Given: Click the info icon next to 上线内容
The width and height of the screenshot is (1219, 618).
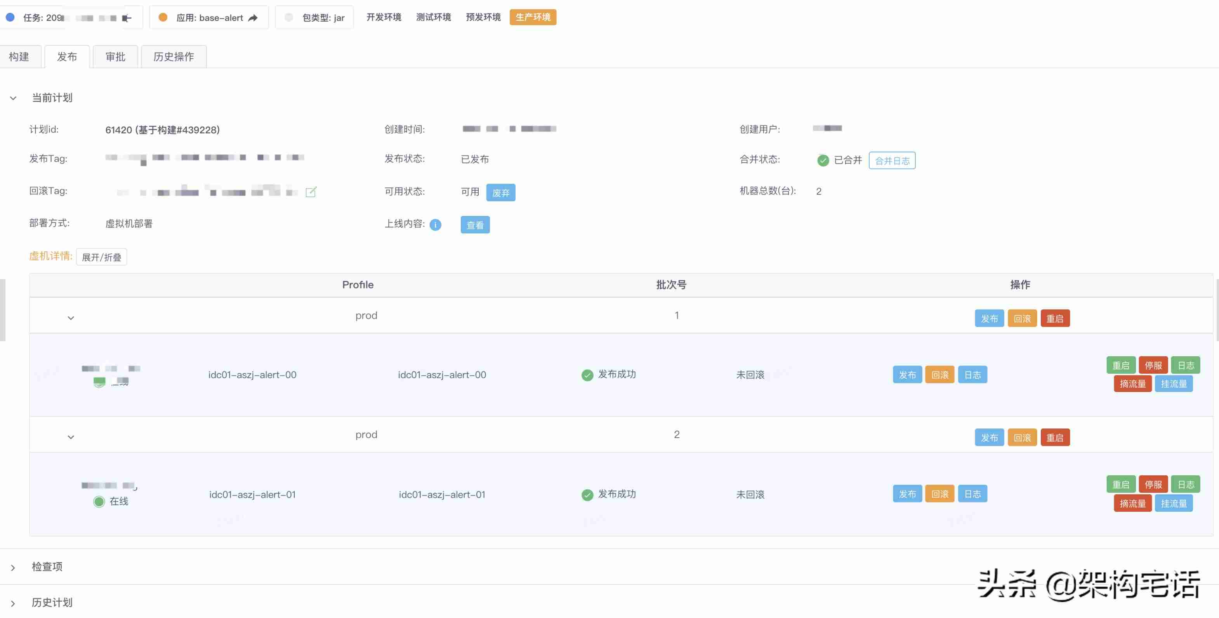Looking at the screenshot, I should tap(435, 225).
